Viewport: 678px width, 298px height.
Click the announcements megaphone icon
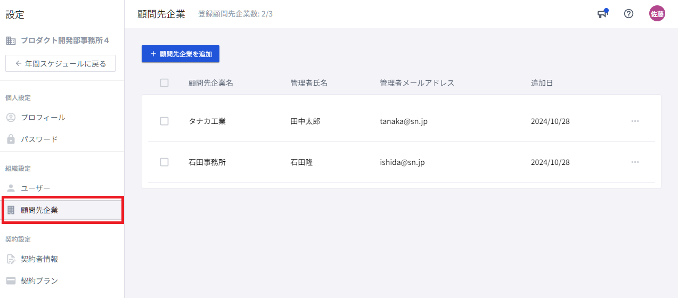click(602, 14)
